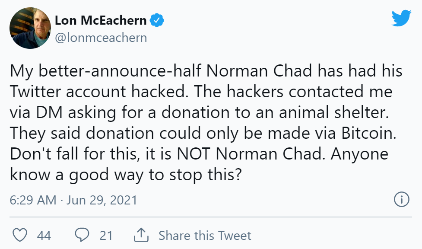The height and width of the screenshot is (249, 422).
Task: Like the tweet with the heart icon
Action: (20, 235)
